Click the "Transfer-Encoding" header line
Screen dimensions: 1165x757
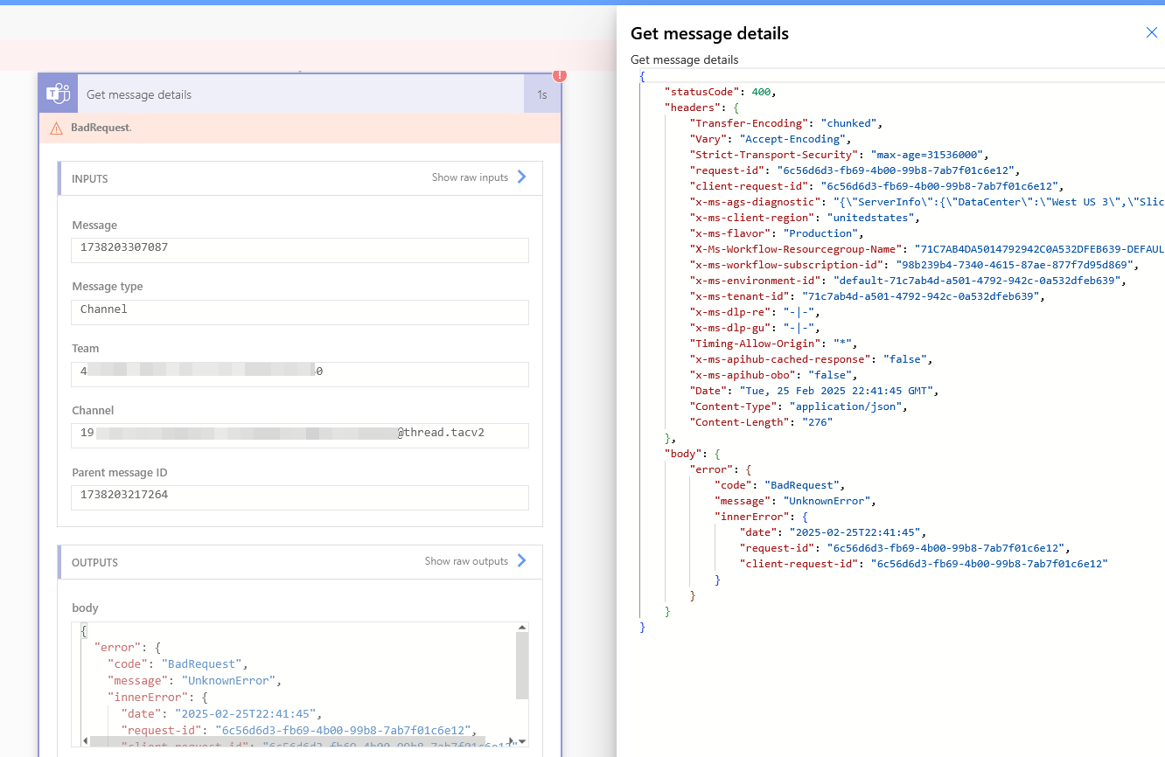click(x=787, y=123)
